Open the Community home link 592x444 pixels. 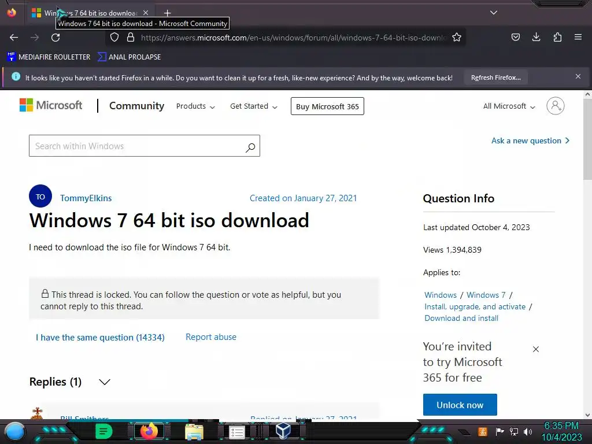point(136,106)
